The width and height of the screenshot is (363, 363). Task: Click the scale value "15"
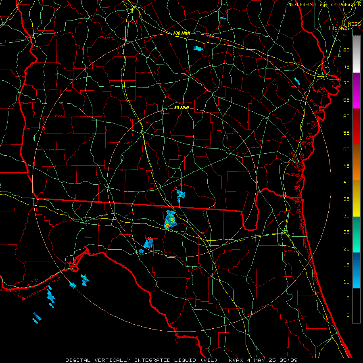coord(346,265)
